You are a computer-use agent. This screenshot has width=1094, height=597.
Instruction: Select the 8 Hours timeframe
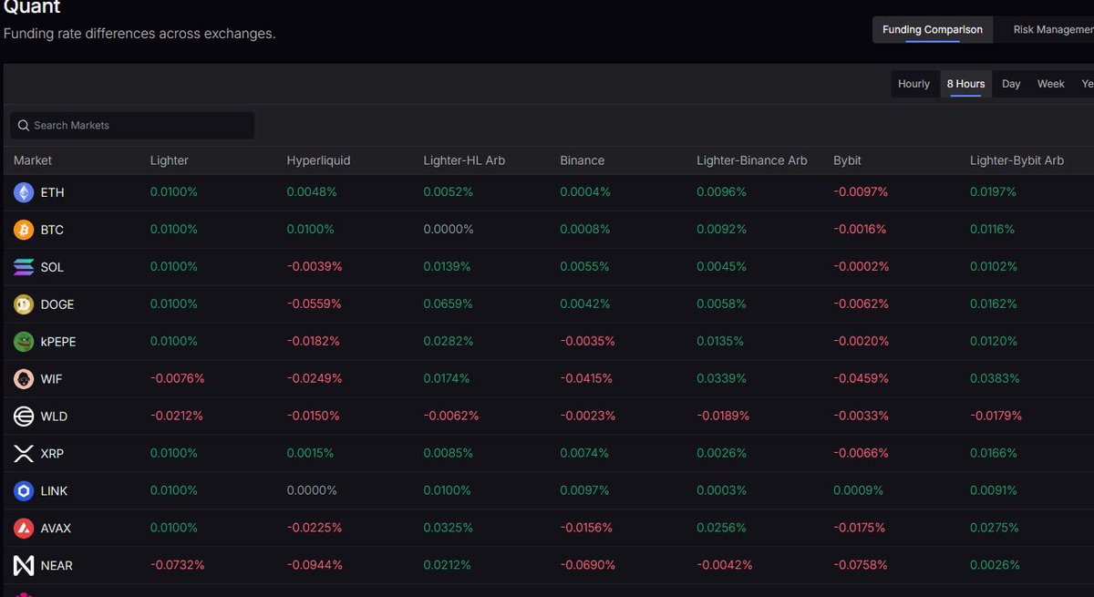(965, 84)
